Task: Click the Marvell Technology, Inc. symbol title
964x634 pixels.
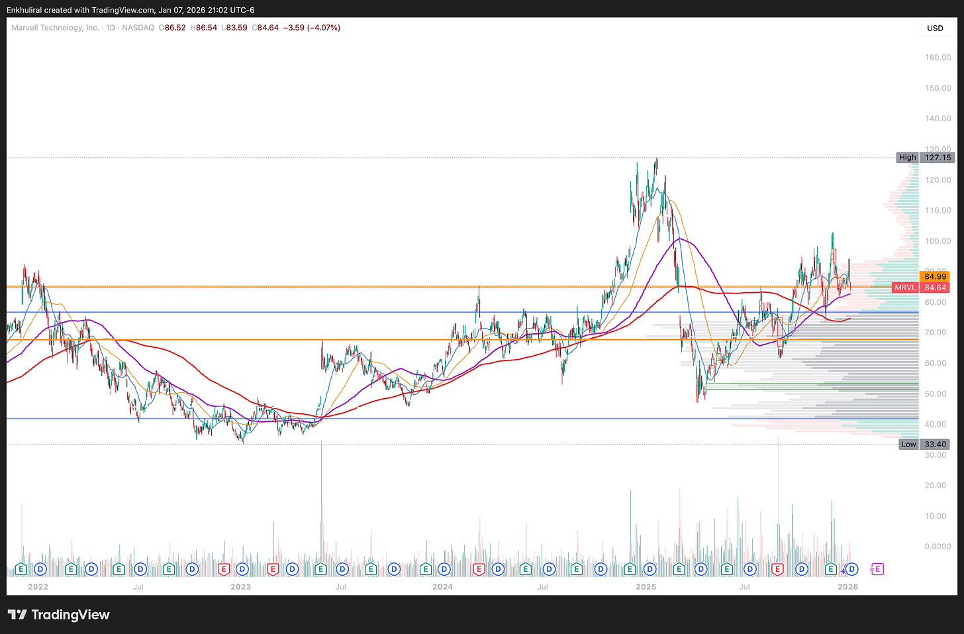Action: pyautogui.click(x=56, y=28)
